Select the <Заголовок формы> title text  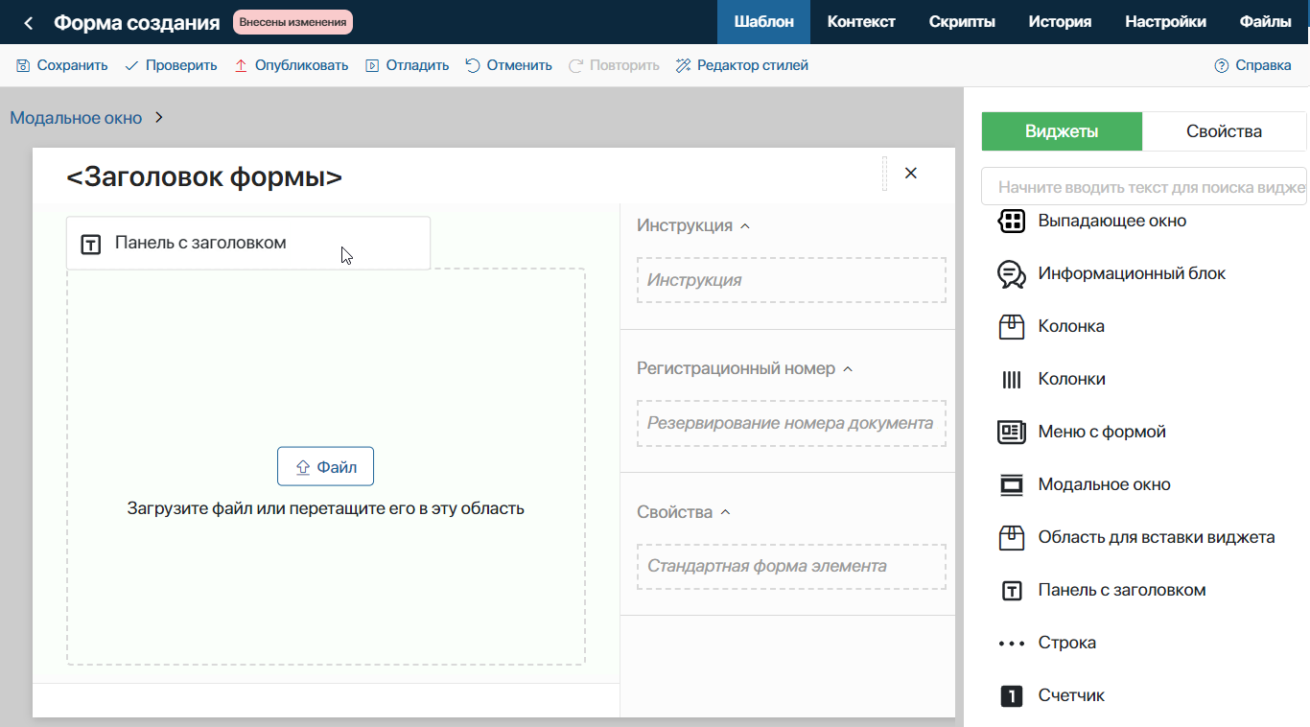(x=204, y=176)
